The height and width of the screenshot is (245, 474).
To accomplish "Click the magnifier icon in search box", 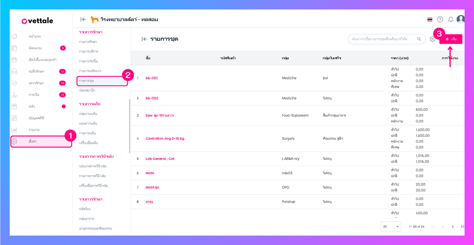I will (x=419, y=39).
